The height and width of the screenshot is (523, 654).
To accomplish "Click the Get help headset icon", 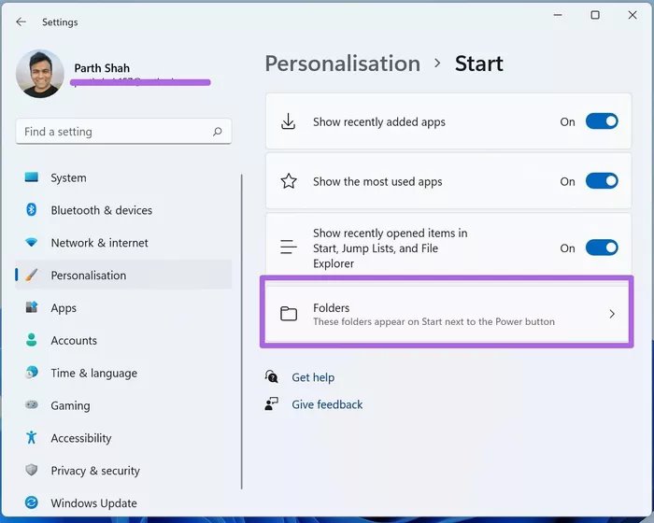I will pos(272,376).
